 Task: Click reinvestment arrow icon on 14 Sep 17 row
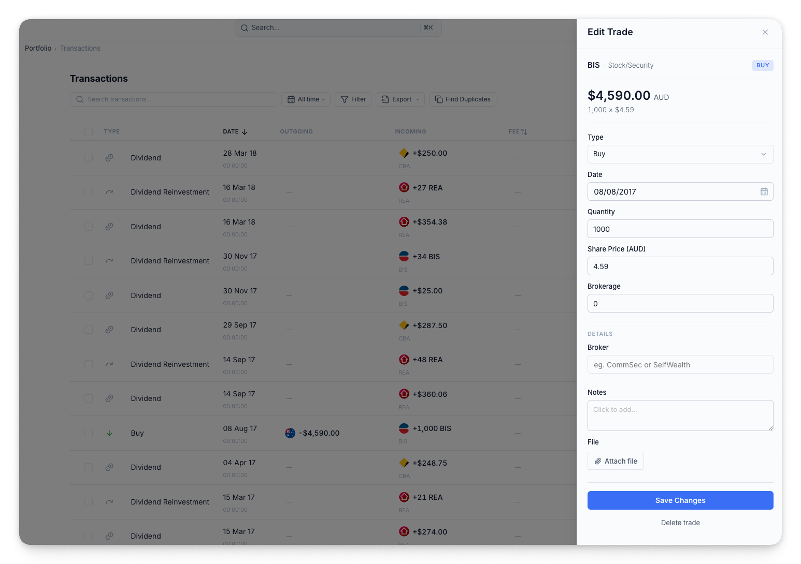tap(109, 364)
